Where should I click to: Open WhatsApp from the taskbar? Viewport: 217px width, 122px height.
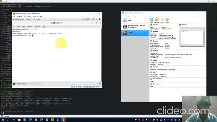click(x=47, y=120)
